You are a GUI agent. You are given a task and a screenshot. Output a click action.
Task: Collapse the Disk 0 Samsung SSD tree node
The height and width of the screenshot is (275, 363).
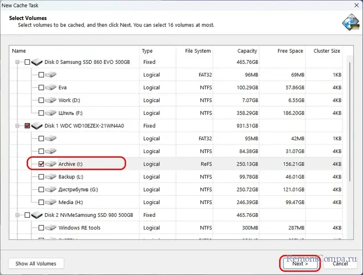click(18, 62)
